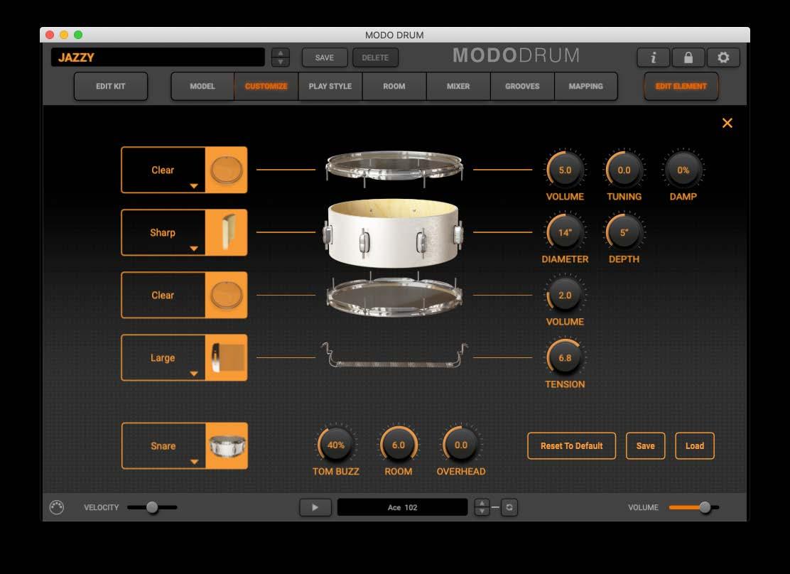Open the info panel icon
The width and height of the screenshot is (790, 574).
653,58
